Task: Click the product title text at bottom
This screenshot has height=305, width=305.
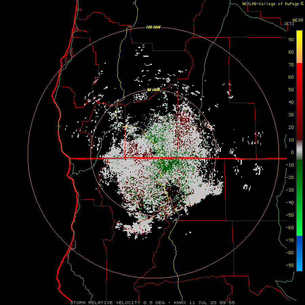Action: 152,303
